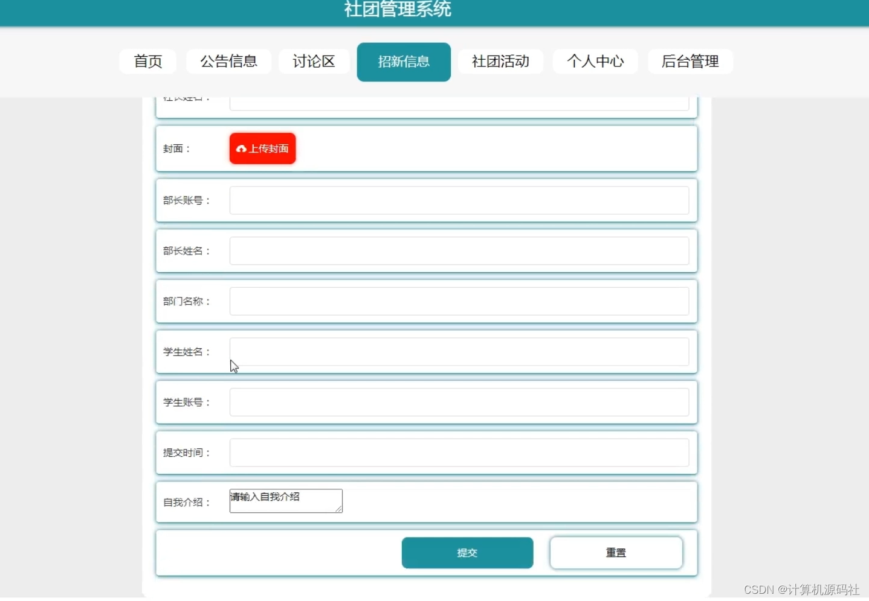This screenshot has width=869, height=601.
Task: Open the 首页 navigation tab
Action: (147, 62)
